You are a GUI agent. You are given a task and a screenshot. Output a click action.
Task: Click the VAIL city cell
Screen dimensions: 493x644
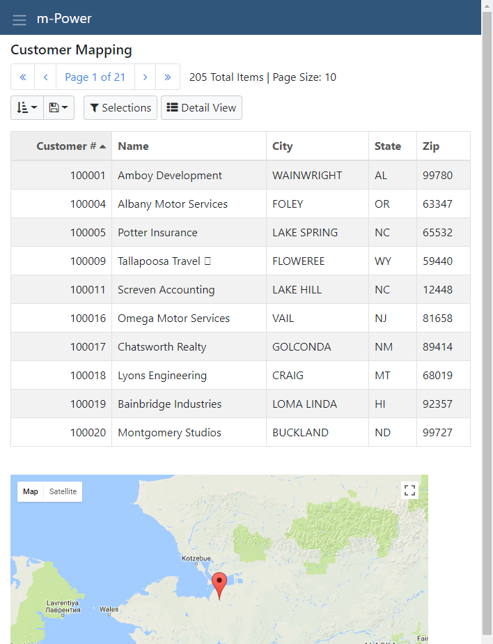point(318,319)
